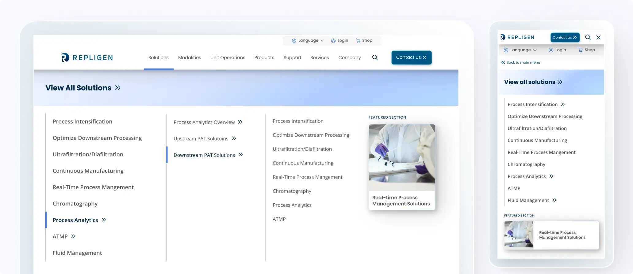Viewport: 633px width, 274px height.
Task: Open mobile featured Real-time Process Management card
Action: point(551,235)
